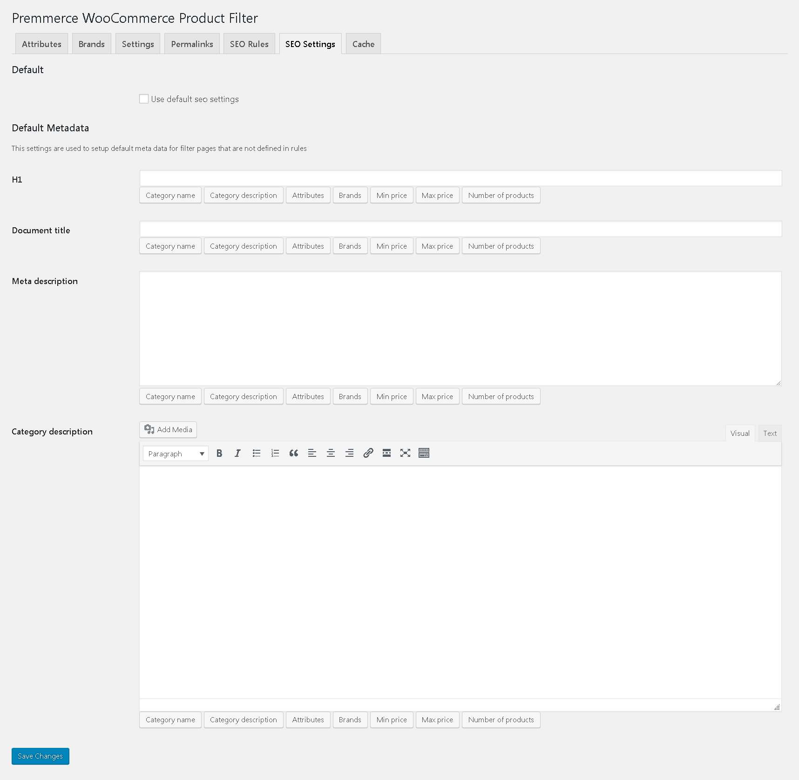This screenshot has height=780, width=799.
Task: Insert Category name below the visual editor
Action: click(x=170, y=719)
